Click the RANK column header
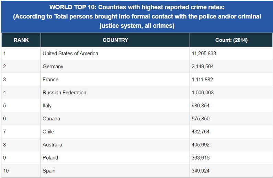Image resolution: width=273 pixels, height=178 pixels. (21, 40)
